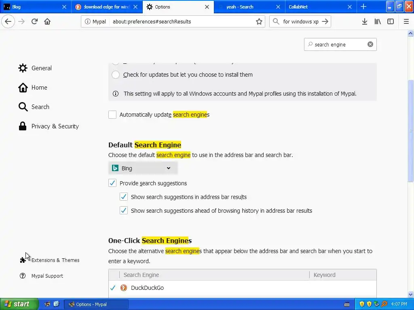The image size is (414, 310).
Task: Click the Mypal Support question mark icon
Action: [23, 276]
